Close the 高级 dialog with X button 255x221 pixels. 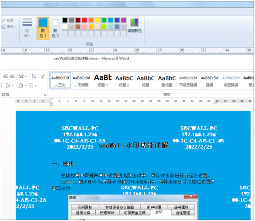pos(191,196)
